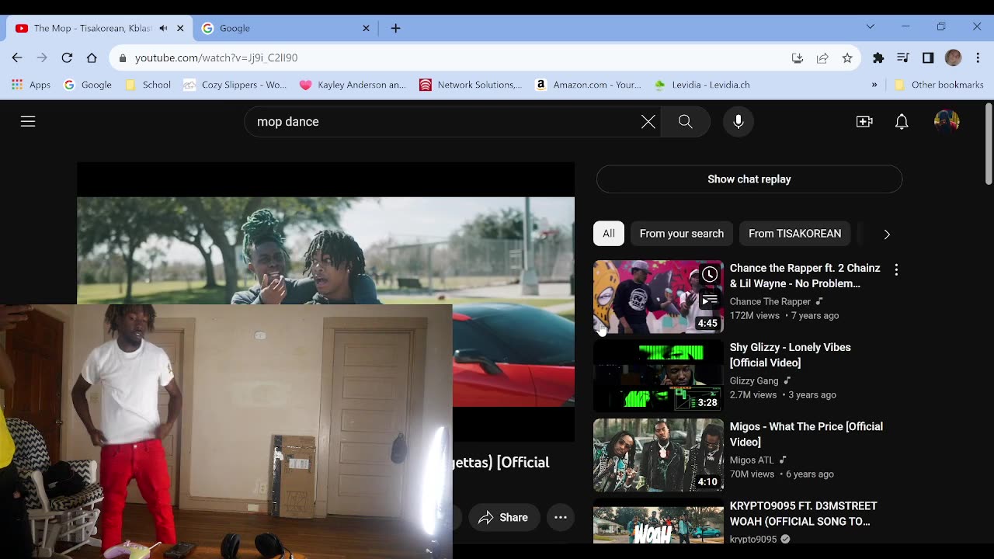The width and height of the screenshot is (994, 559).
Task: Open the YouTube guide hamburger menu
Action: pos(28,121)
